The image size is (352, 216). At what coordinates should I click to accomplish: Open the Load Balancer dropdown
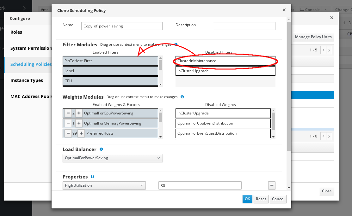coord(113,158)
